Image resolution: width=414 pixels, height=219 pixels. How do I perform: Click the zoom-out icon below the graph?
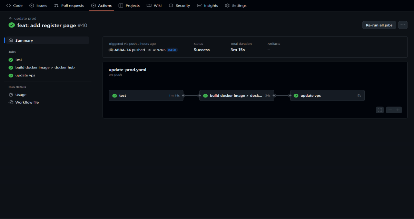[390, 109]
